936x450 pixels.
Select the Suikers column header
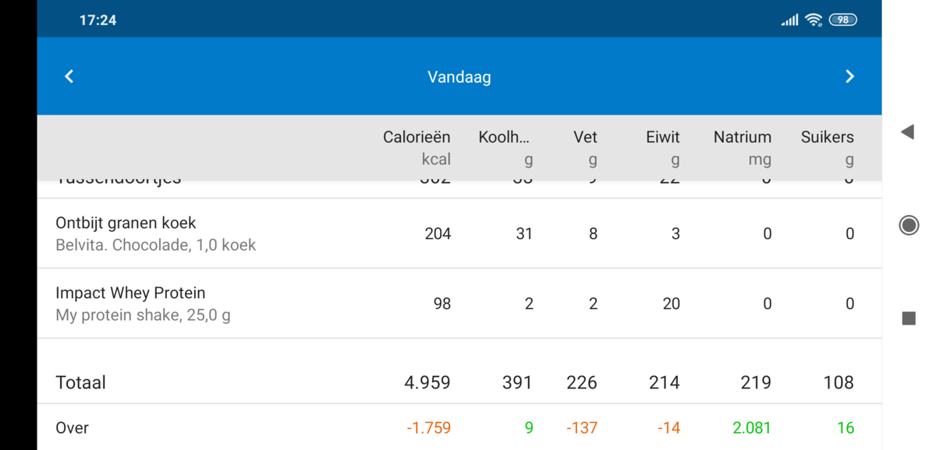click(827, 136)
